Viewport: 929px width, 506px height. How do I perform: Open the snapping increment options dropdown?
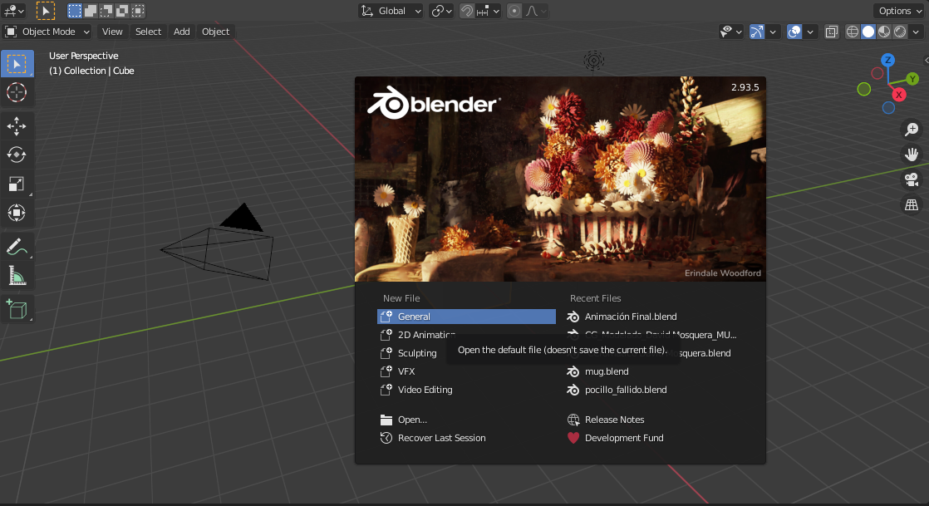[x=489, y=11]
